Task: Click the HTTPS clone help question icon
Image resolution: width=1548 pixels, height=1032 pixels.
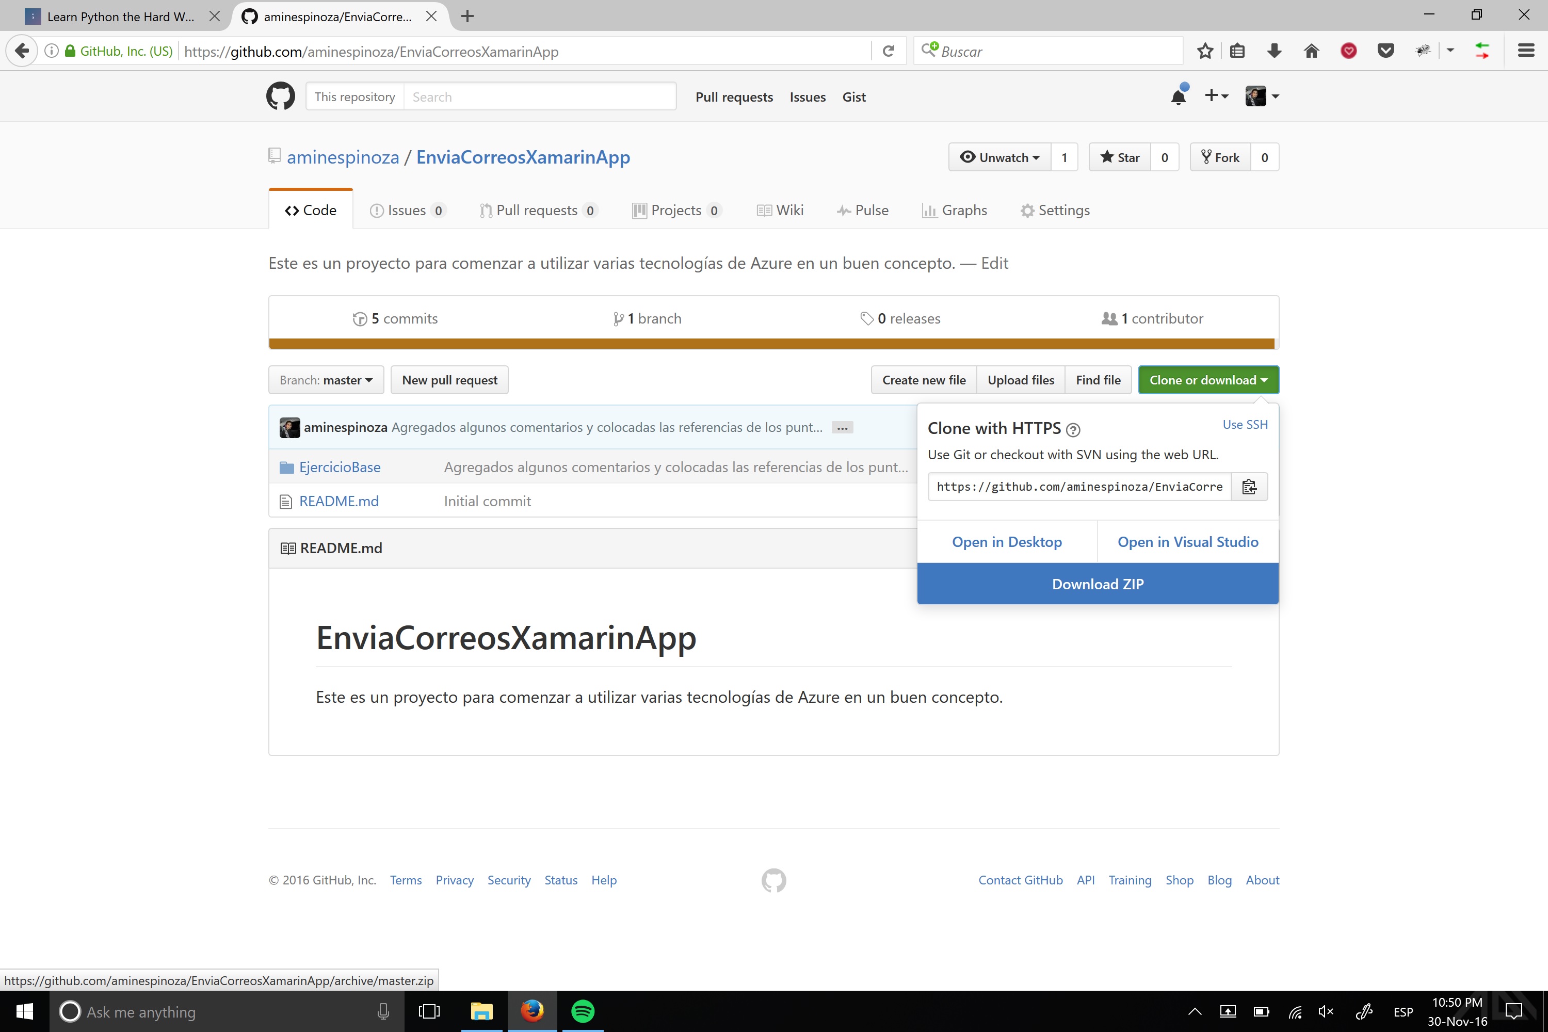Action: coord(1073,430)
